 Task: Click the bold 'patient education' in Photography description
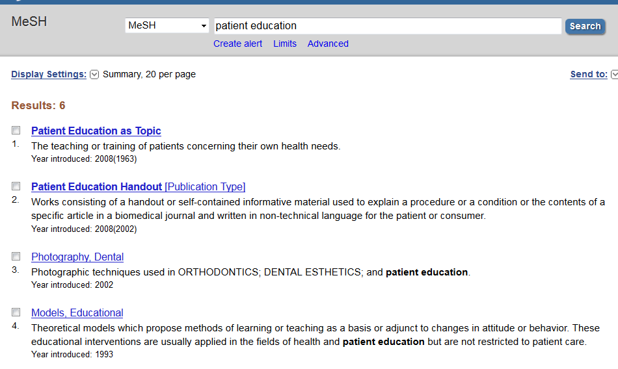(x=427, y=272)
